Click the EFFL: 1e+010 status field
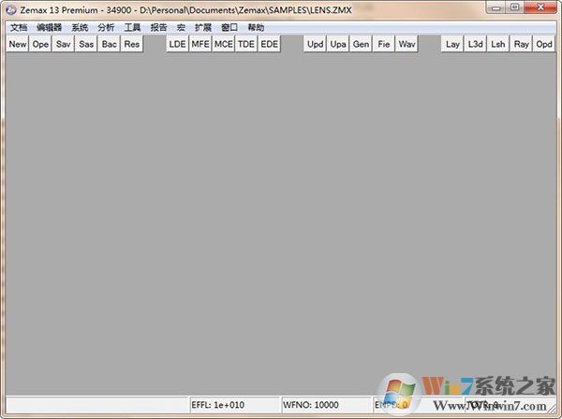 point(234,405)
